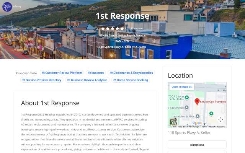Click Windshields R Us map marker
Image resolution: width=245 pixels, height=153 pixels.
click(x=198, y=116)
